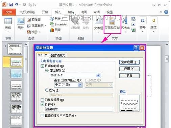Click the 全部应用 button
171x128 pixels.
point(129,62)
